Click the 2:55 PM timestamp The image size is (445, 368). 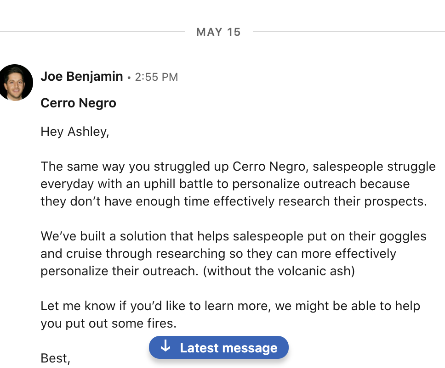click(x=156, y=77)
